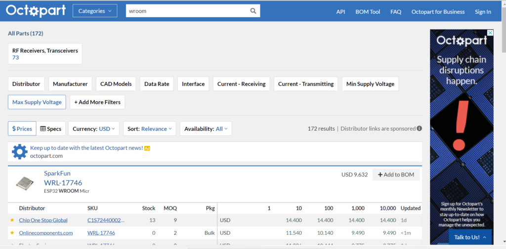Click the 10,000 quantity column header
The image size is (506, 249).
[387, 208]
